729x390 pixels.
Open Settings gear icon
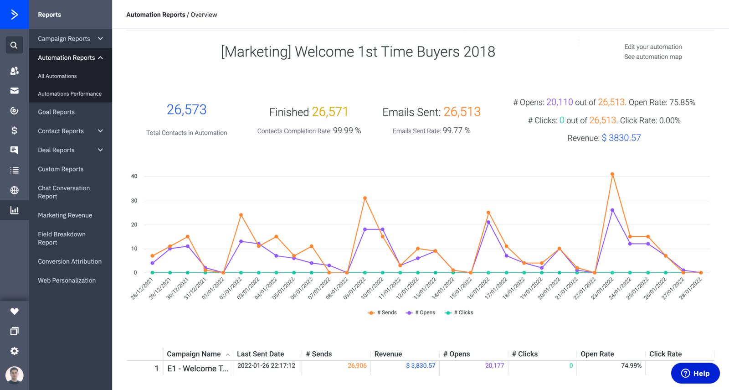point(14,351)
